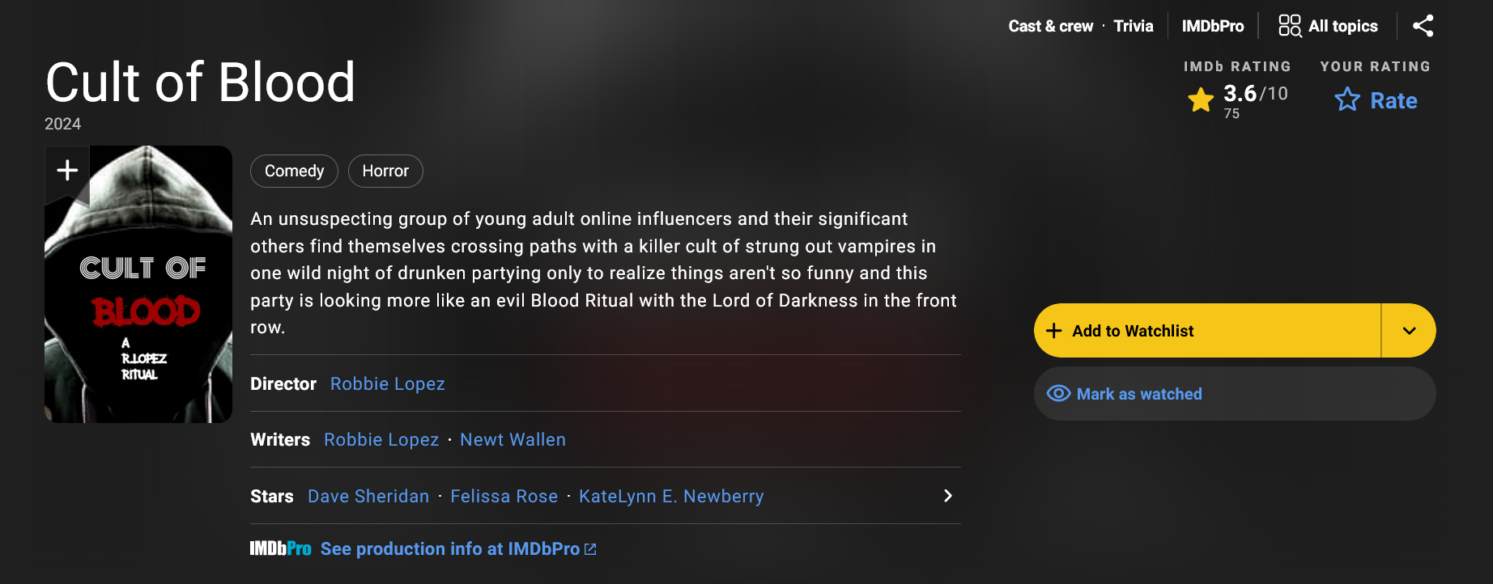The image size is (1493, 584).
Task: Click Add to Watchlist button
Action: [1207, 331]
